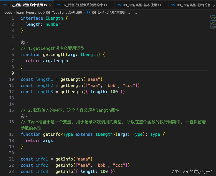
Task: Click the AI code lens icon above line 16
Action: (22, 116)
